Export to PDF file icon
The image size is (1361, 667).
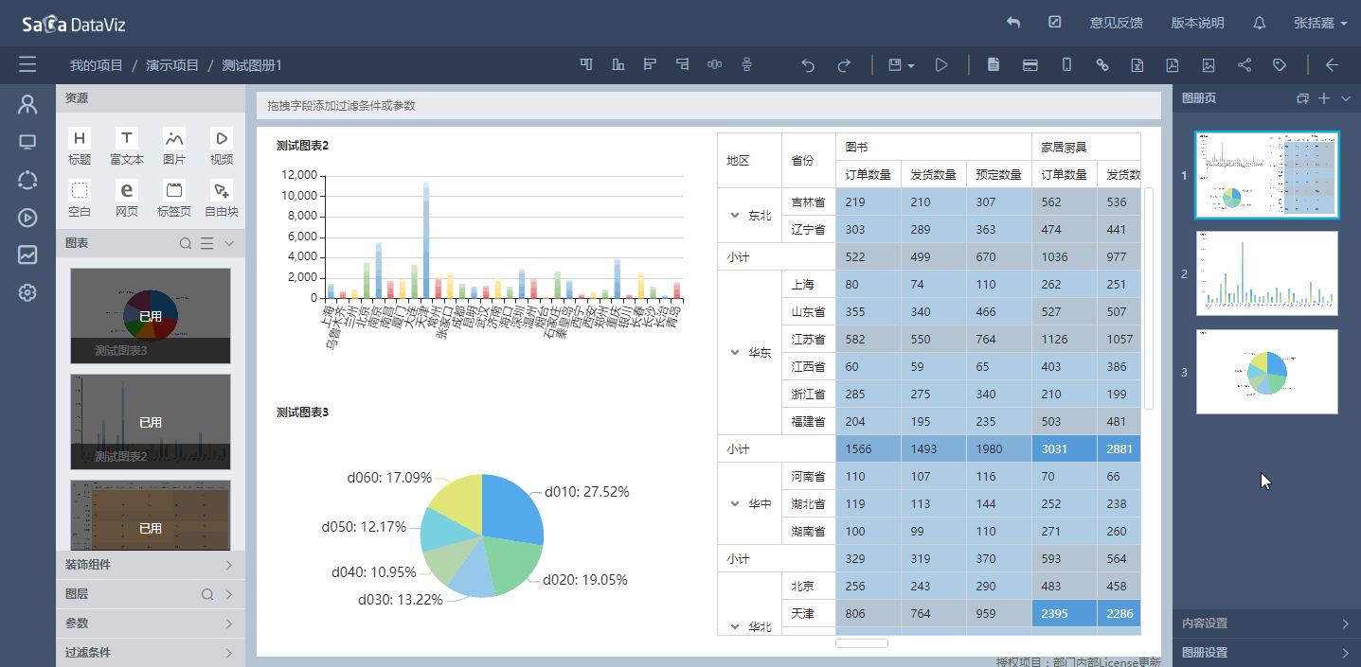click(1172, 64)
